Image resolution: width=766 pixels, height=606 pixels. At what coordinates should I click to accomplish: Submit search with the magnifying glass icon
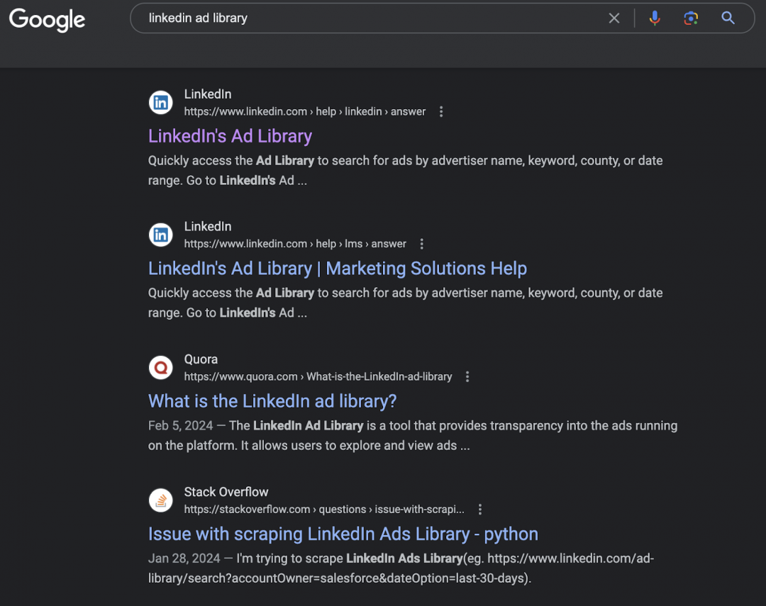(728, 18)
